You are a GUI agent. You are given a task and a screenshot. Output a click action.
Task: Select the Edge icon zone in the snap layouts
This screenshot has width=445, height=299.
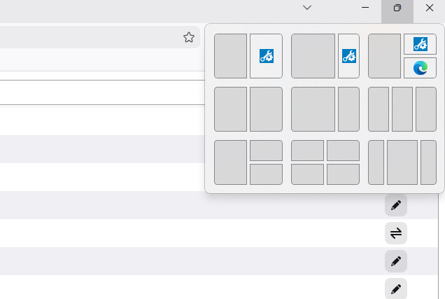click(x=420, y=68)
